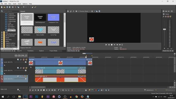Screen dimensions: 176x99
Task: Choose the Hot text preset thumbnail
Action: [40, 42]
